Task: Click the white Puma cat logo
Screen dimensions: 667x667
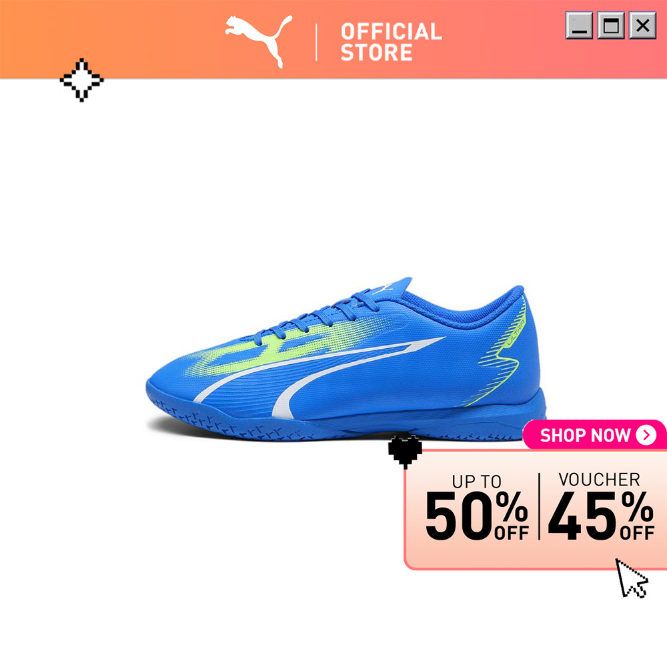Action: pyautogui.click(x=258, y=41)
